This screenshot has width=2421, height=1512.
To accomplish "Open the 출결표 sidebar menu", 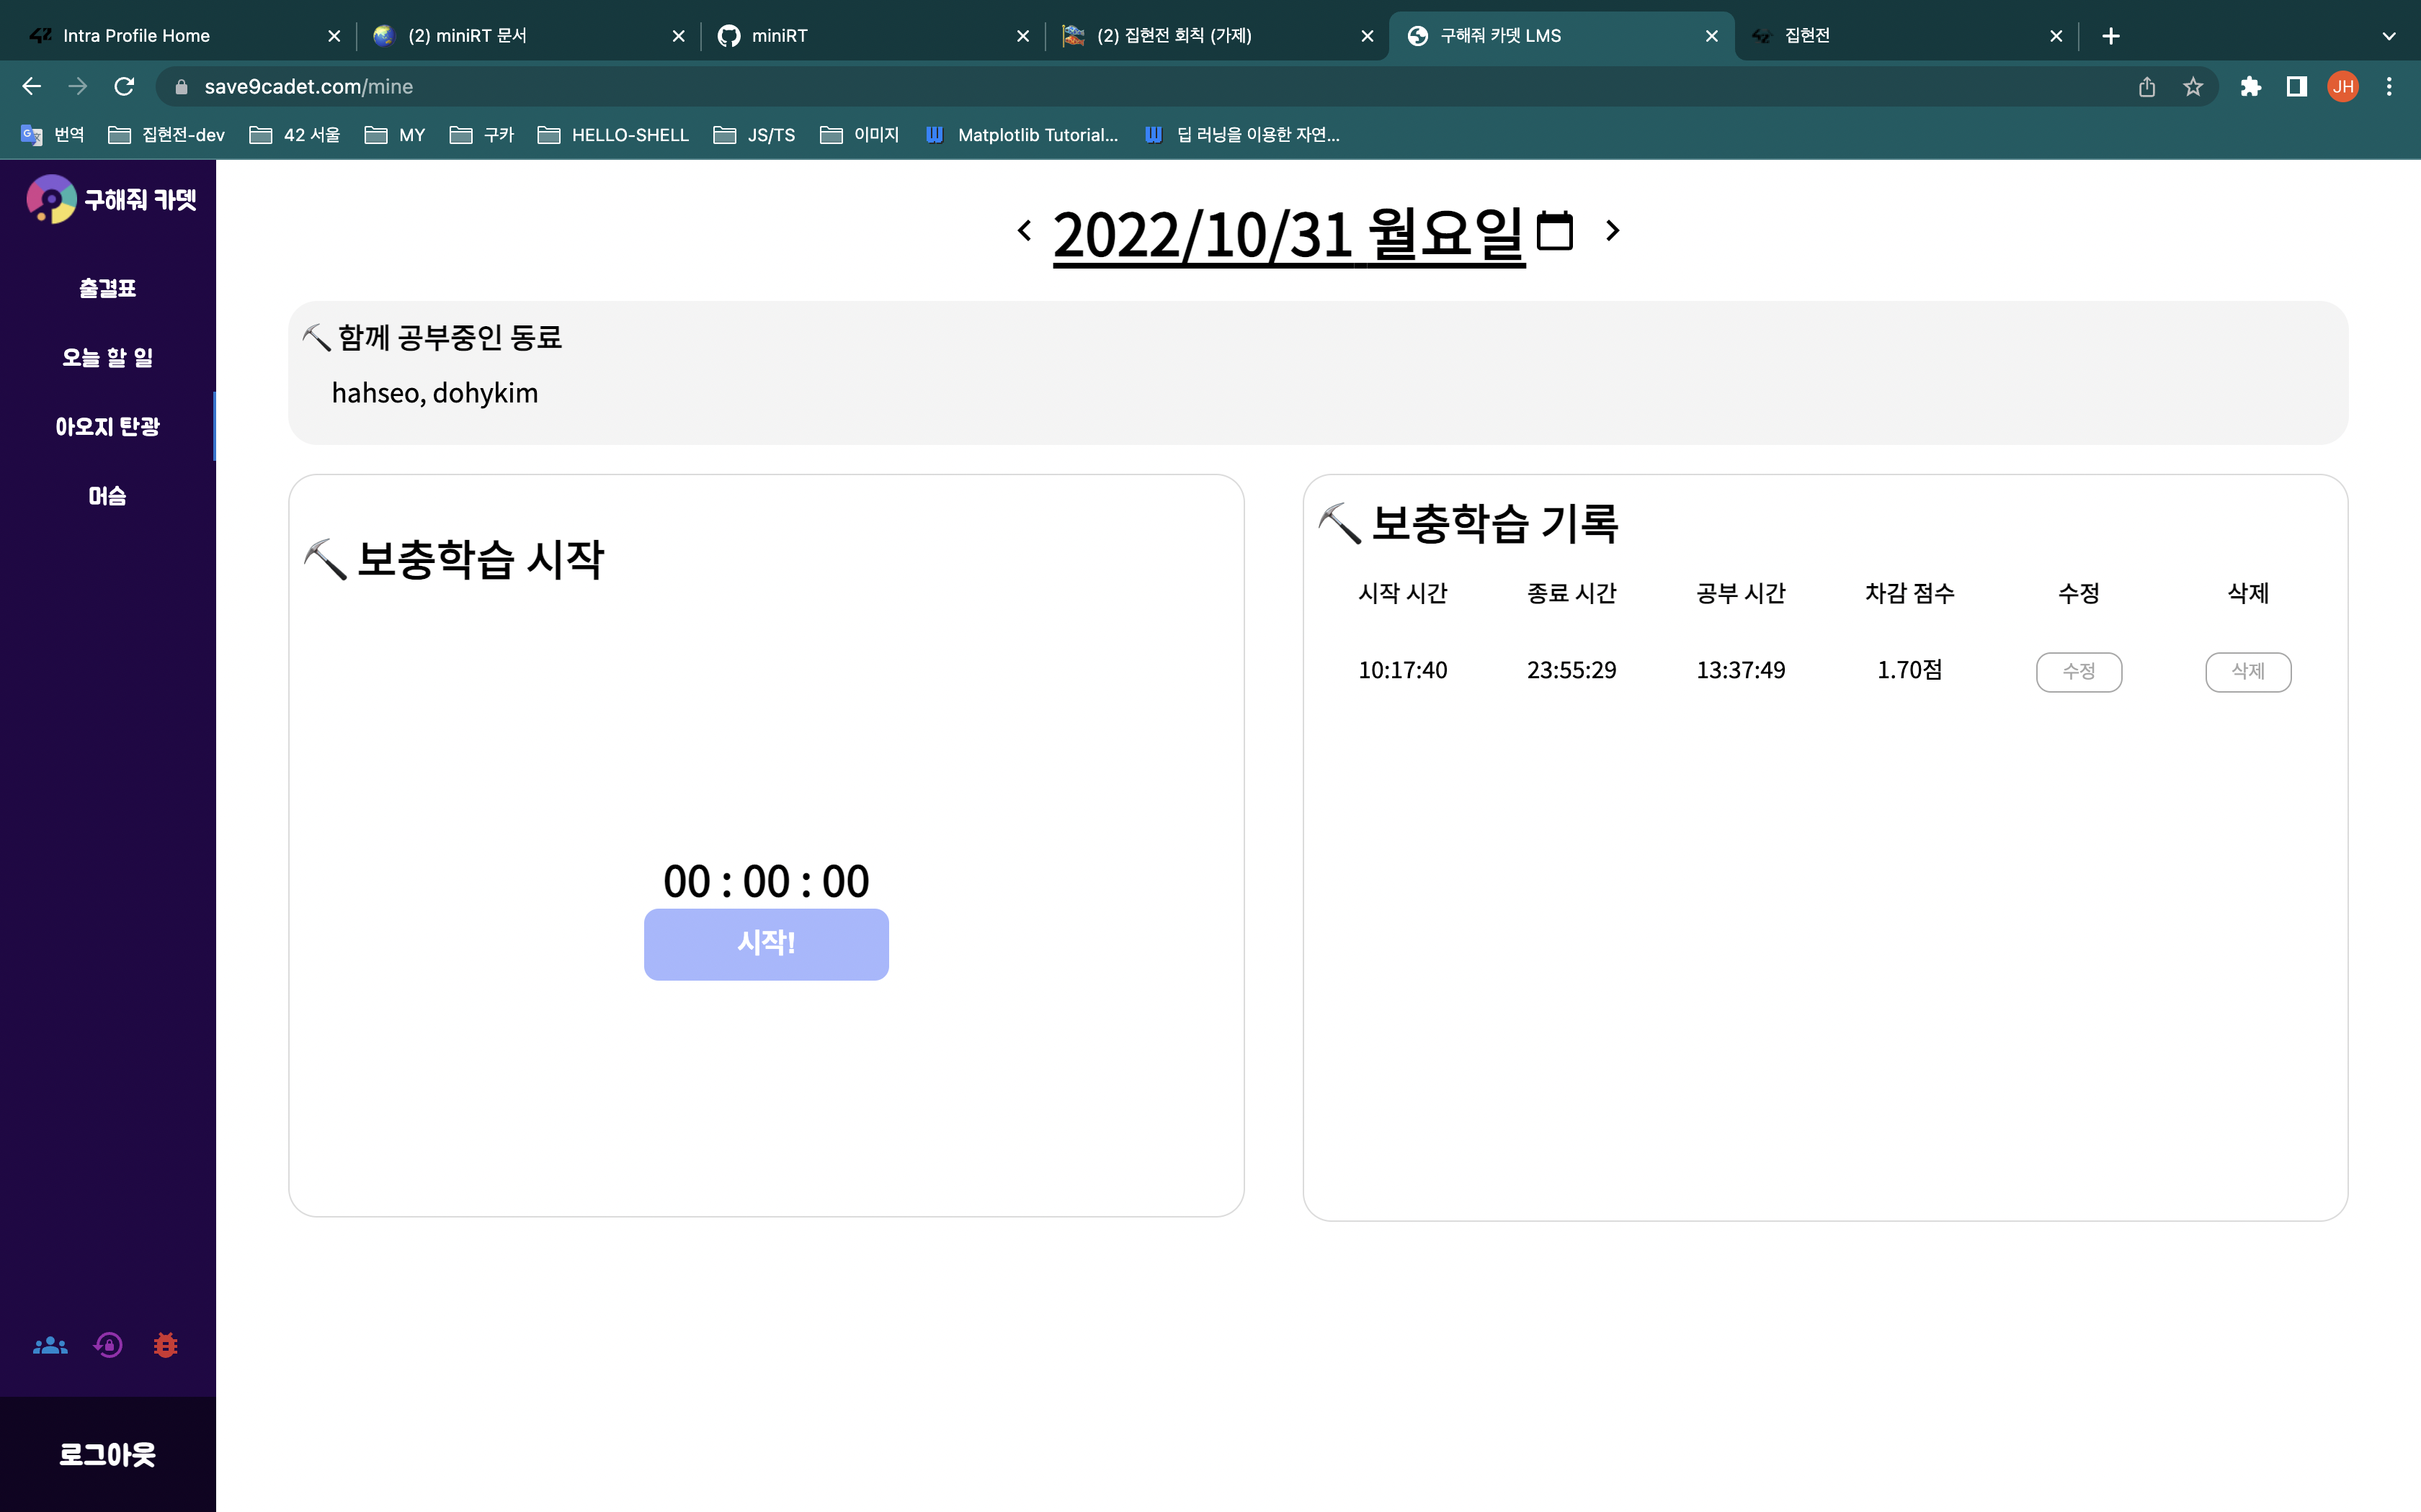I will coord(107,289).
